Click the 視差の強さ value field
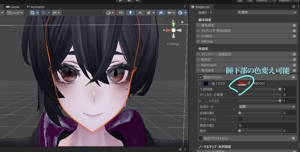 pos(267,125)
